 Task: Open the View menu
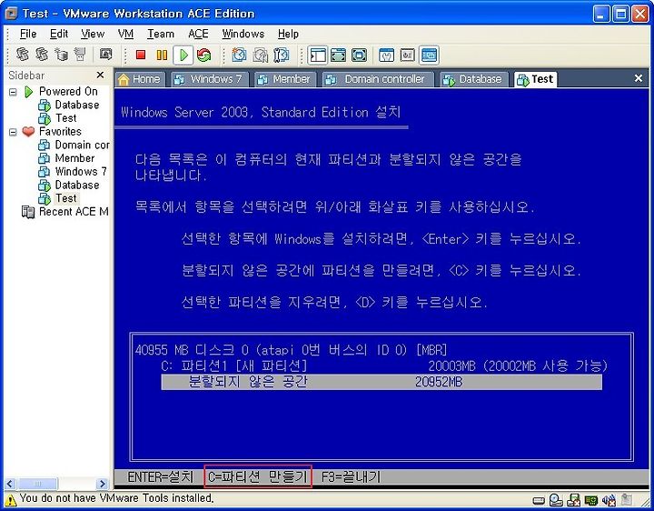93,34
